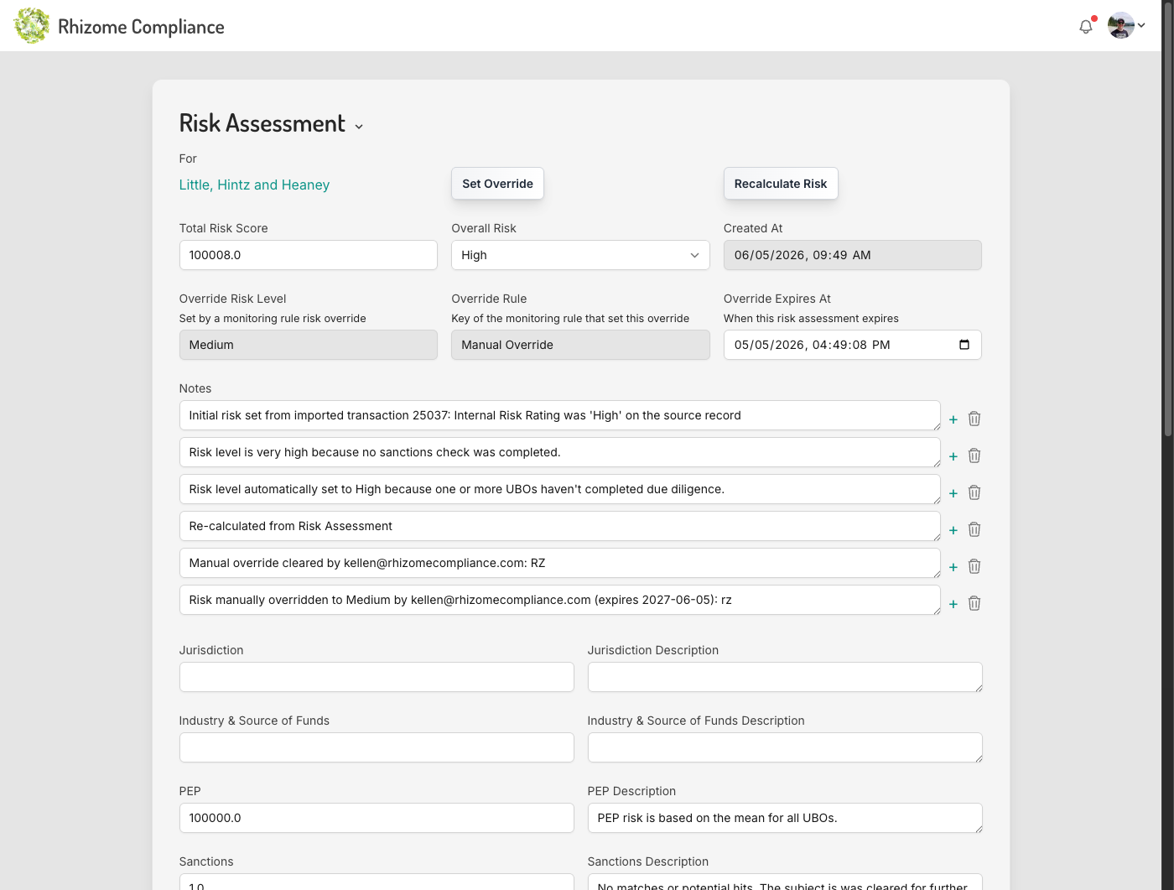The height and width of the screenshot is (890, 1174).
Task: Focus the Jurisdiction Description text area
Action: 785,677
